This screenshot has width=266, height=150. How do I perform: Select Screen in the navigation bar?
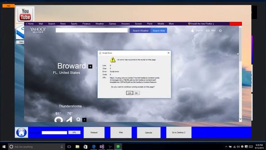pyautogui.click(x=138, y=24)
